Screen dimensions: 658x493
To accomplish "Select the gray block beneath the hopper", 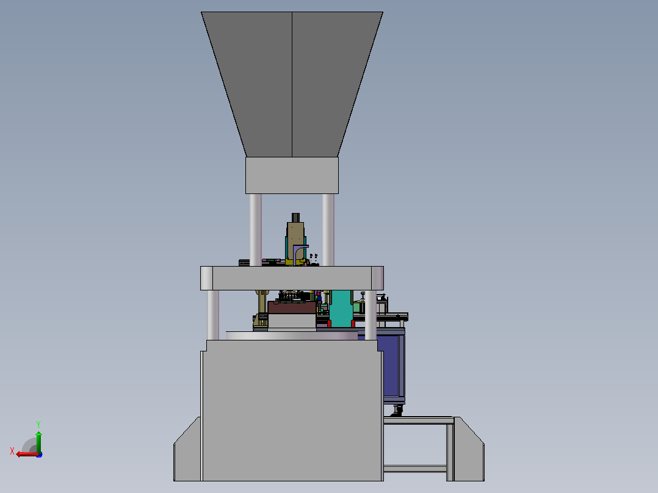I will (x=292, y=175).
